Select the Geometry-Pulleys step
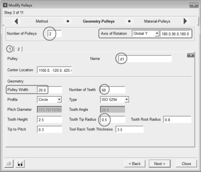 [x=99, y=21]
